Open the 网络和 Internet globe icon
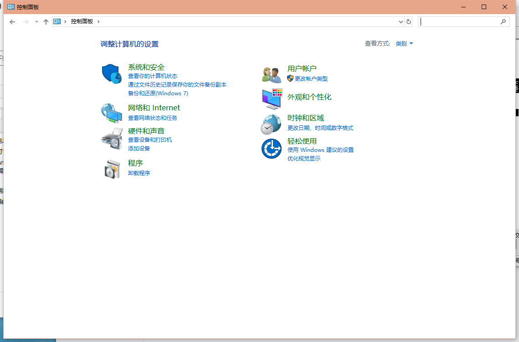 pyautogui.click(x=112, y=113)
